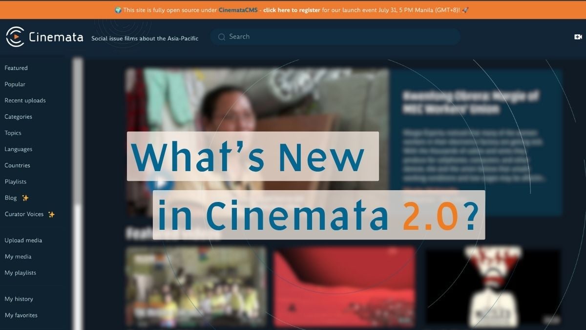This screenshot has height=330, width=586.
Task: Open the CinemataCMS link in banner
Action: coord(238,10)
